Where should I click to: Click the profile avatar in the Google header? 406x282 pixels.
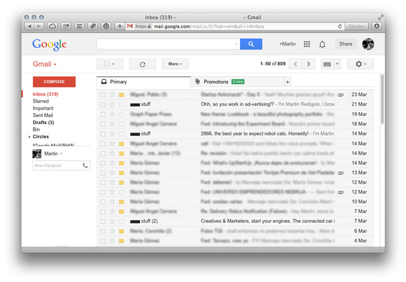pyautogui.click(x=368, y=44)
